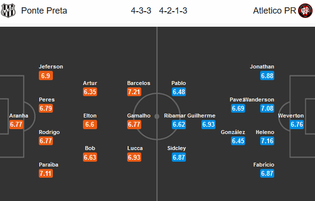This screenshot has width=315, height=201.
Task: Select goalkeeper Weverton's 6.76 rating
Action: [297, 124]
